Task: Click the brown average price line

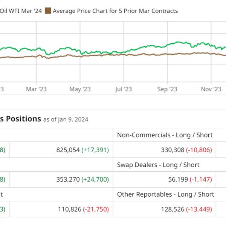Action: pos(151,54)
